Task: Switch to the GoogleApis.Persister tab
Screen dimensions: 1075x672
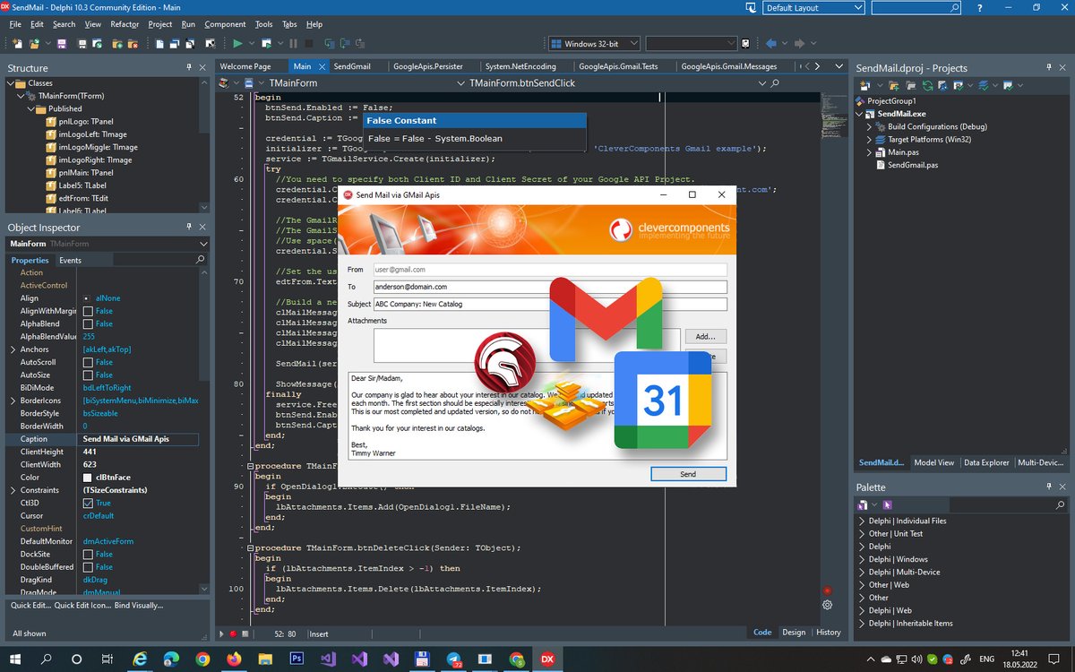Action: [x=427, y=66]
